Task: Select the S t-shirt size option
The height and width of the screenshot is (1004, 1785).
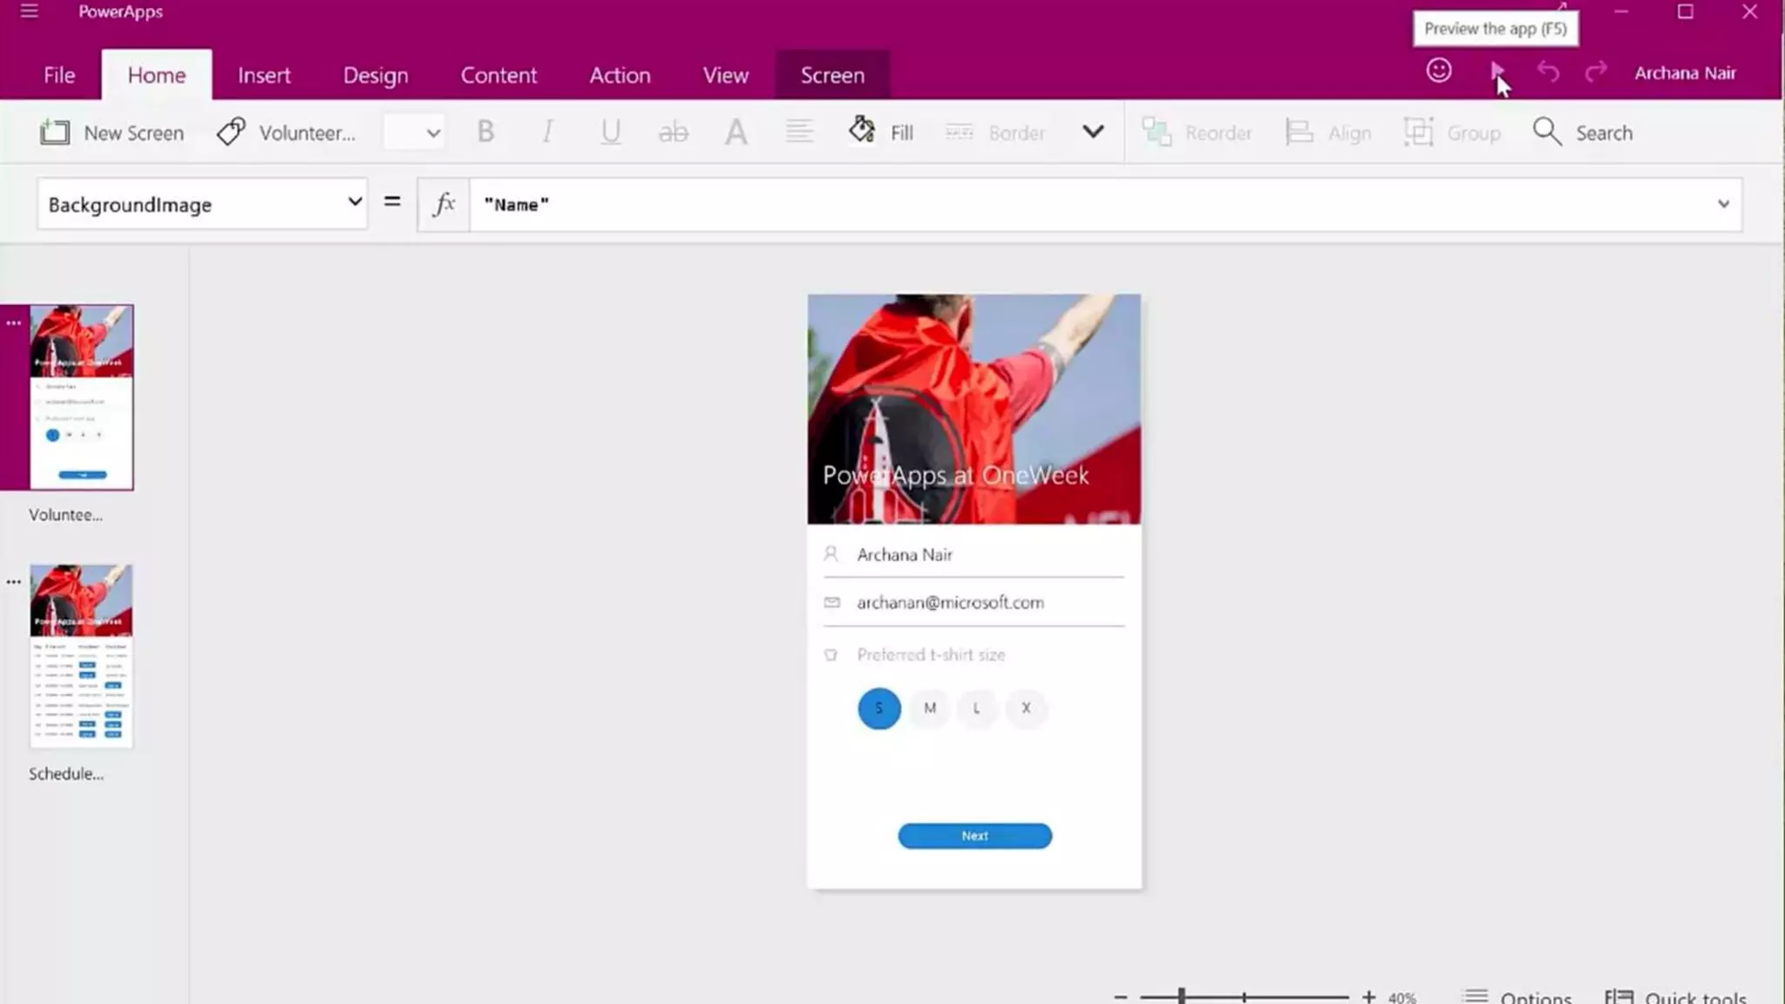Action: (879, 709)
